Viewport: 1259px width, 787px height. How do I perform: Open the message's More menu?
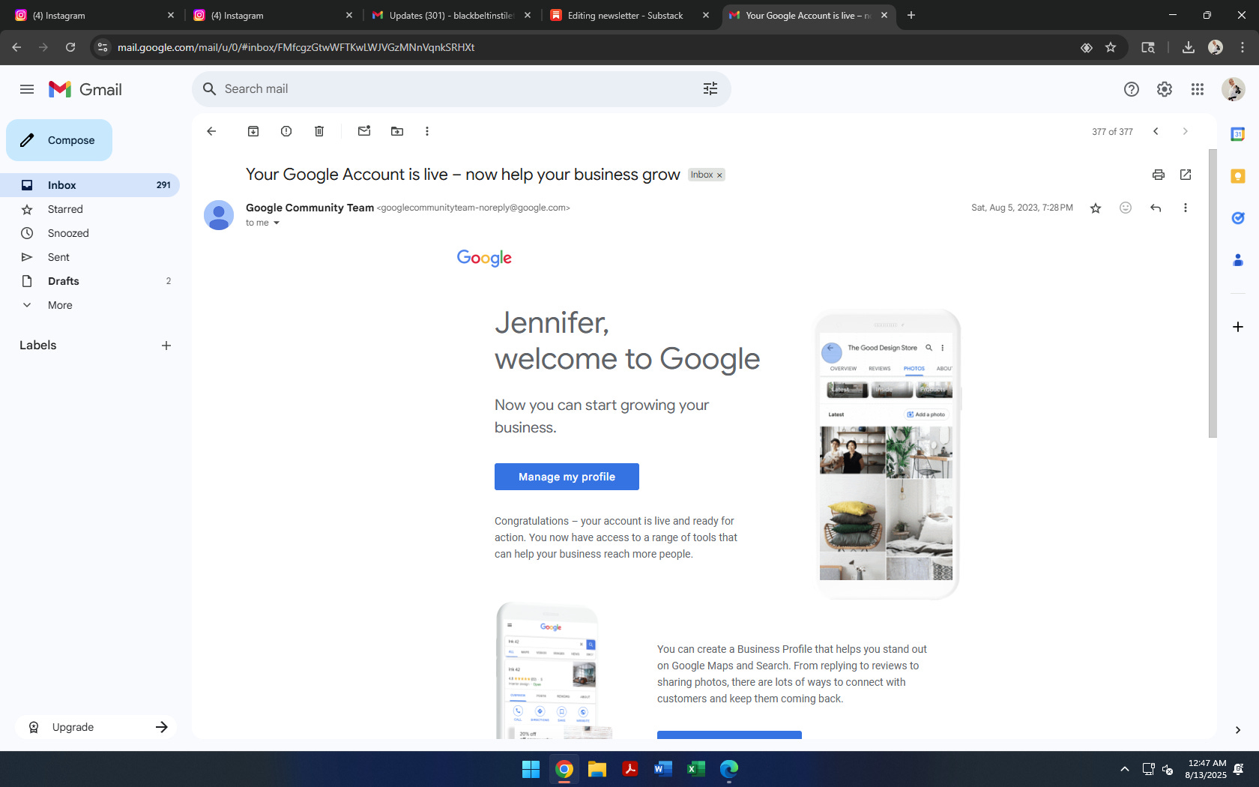pyautogui.click(x=1186, y=208)
